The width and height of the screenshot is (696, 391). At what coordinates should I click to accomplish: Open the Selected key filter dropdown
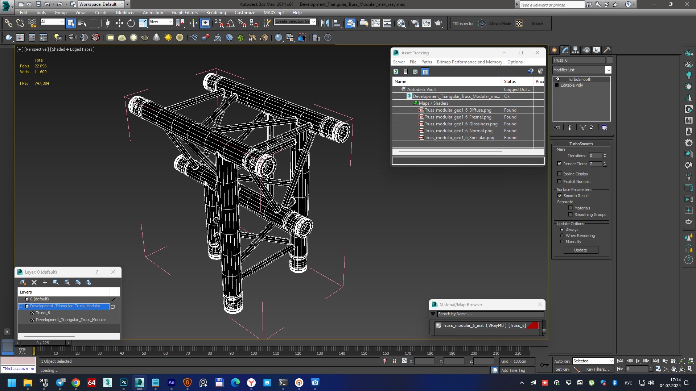point(593,361)
